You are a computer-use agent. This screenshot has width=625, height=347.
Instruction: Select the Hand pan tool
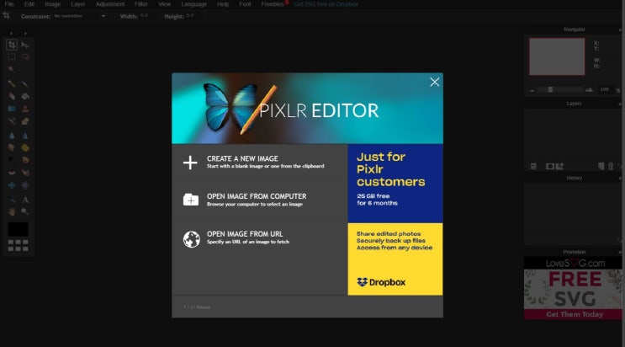click(12, 211)
